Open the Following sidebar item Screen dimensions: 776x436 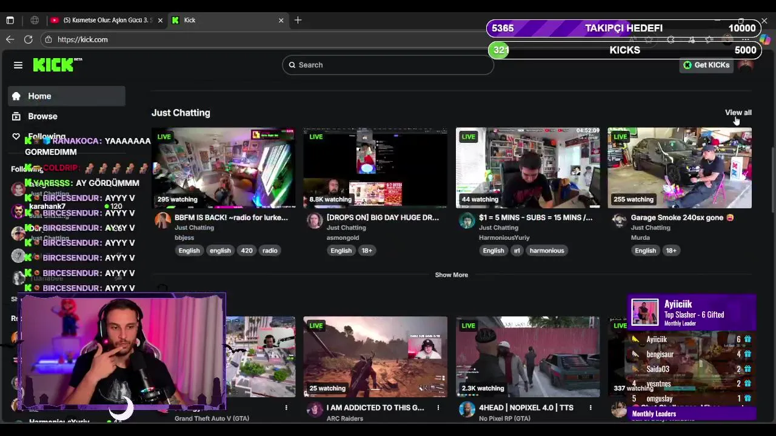coord(67,137)
